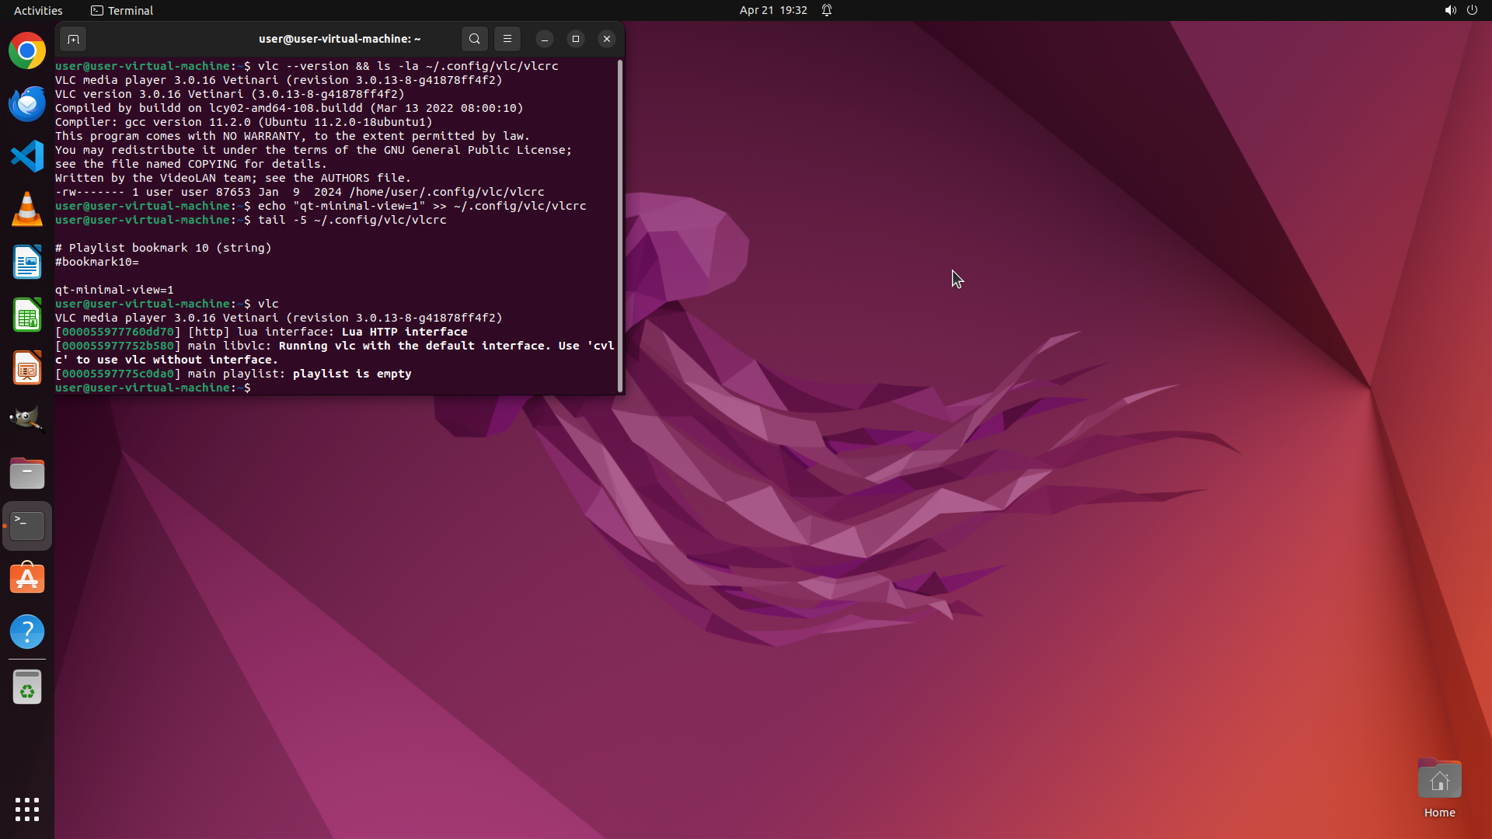This screenshot has width=1492, height=839.
Task: Click the terminal window scrollbar
Action: [x=619, y=225]
